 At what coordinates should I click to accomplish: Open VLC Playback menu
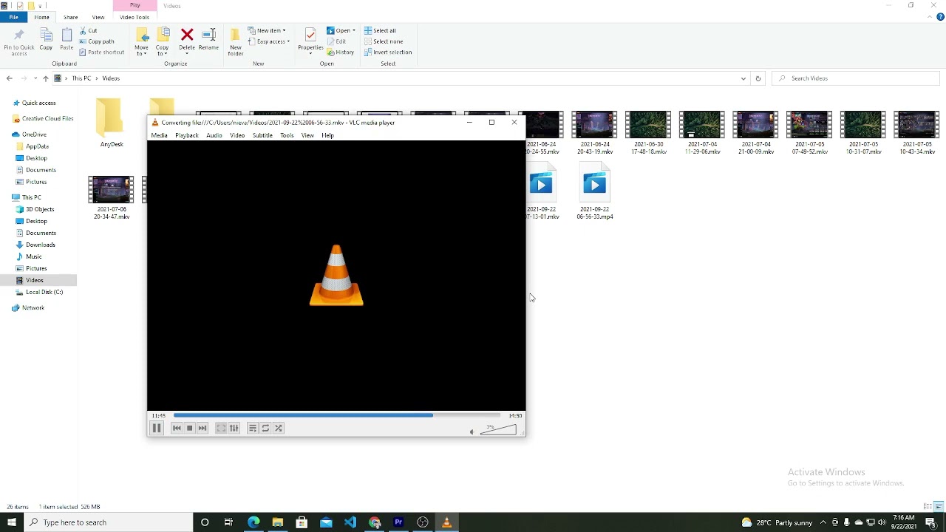187,135
